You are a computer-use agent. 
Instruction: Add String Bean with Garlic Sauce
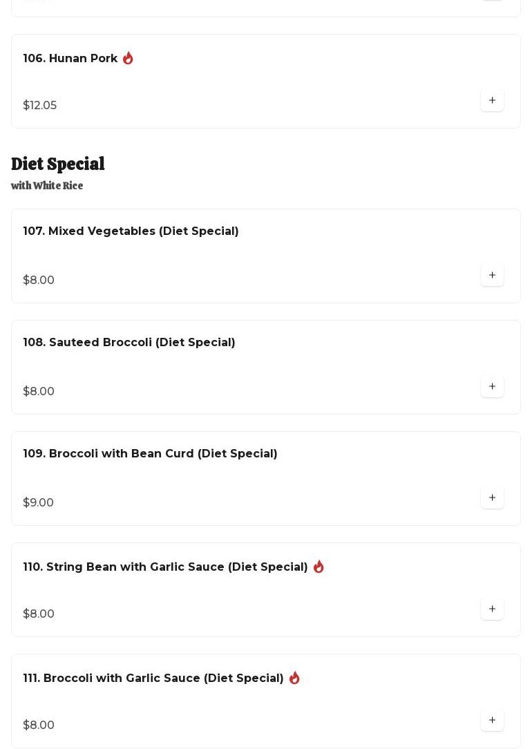point(492,609)
